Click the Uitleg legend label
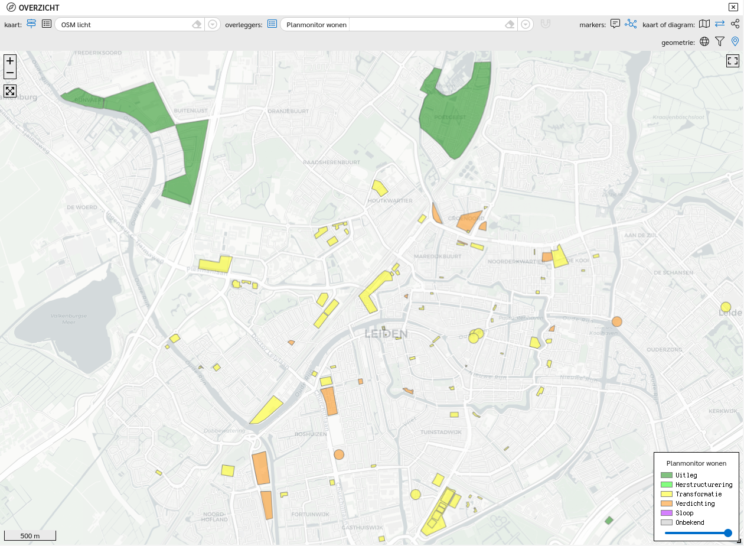 (686, 475)
